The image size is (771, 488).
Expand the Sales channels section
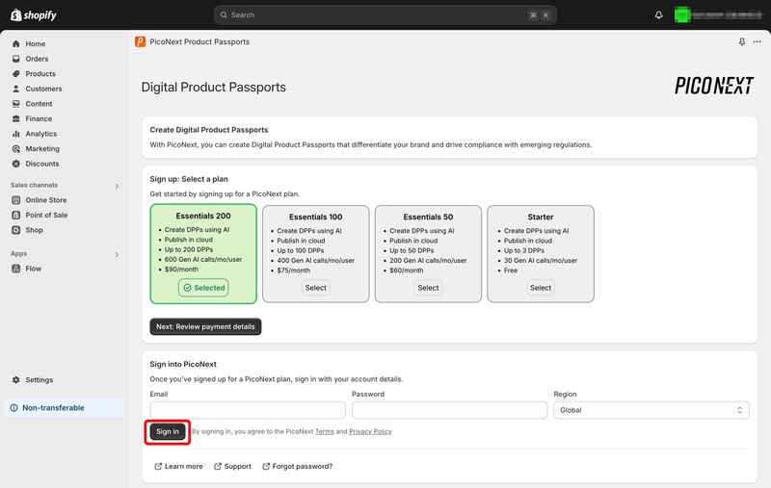[x=117, y=186]
